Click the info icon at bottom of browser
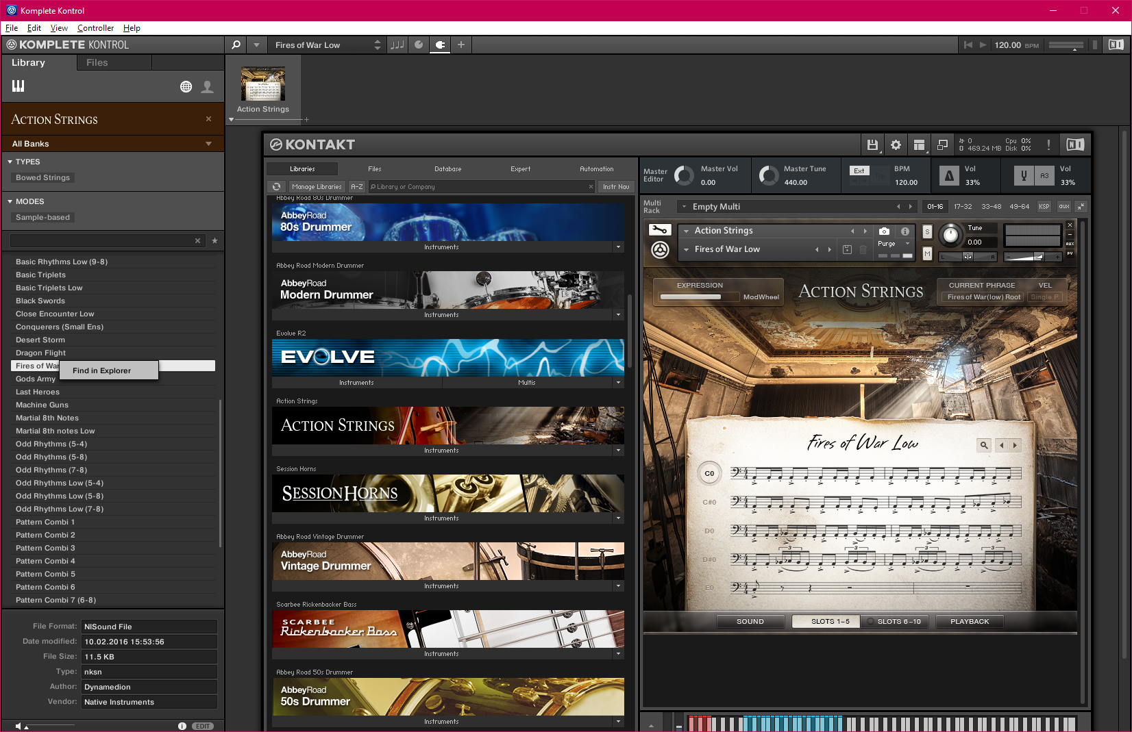The width and height of the screenshot is (1132, 732). click(182, 726)
